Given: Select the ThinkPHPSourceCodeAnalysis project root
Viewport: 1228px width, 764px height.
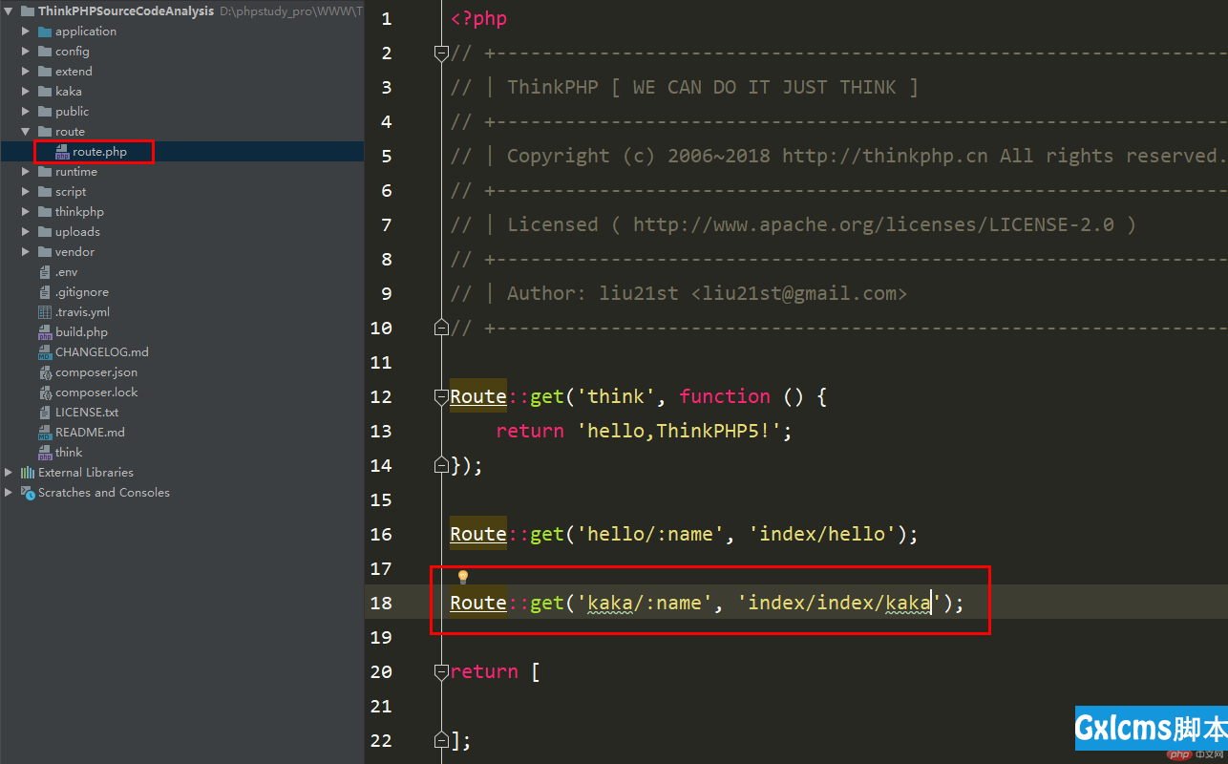Looking at the screenshot, I should pyautogui.click(x=126, y=11).
